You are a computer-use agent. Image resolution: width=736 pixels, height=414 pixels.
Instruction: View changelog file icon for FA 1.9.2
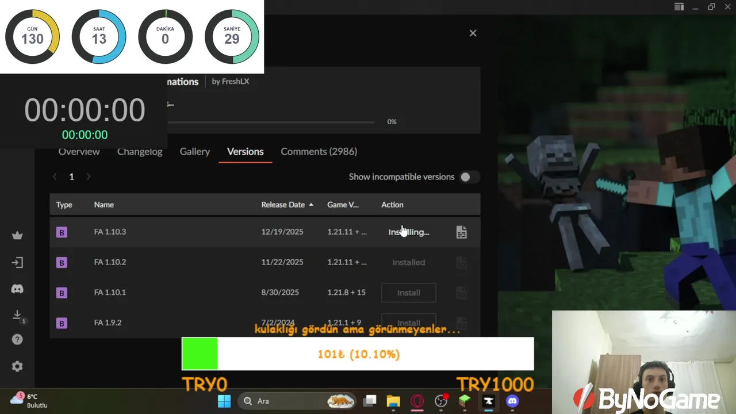[461, 323]
